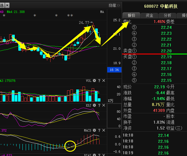Switch to the 资金 tab
This screenshot has height=156, width=187.
149,15
